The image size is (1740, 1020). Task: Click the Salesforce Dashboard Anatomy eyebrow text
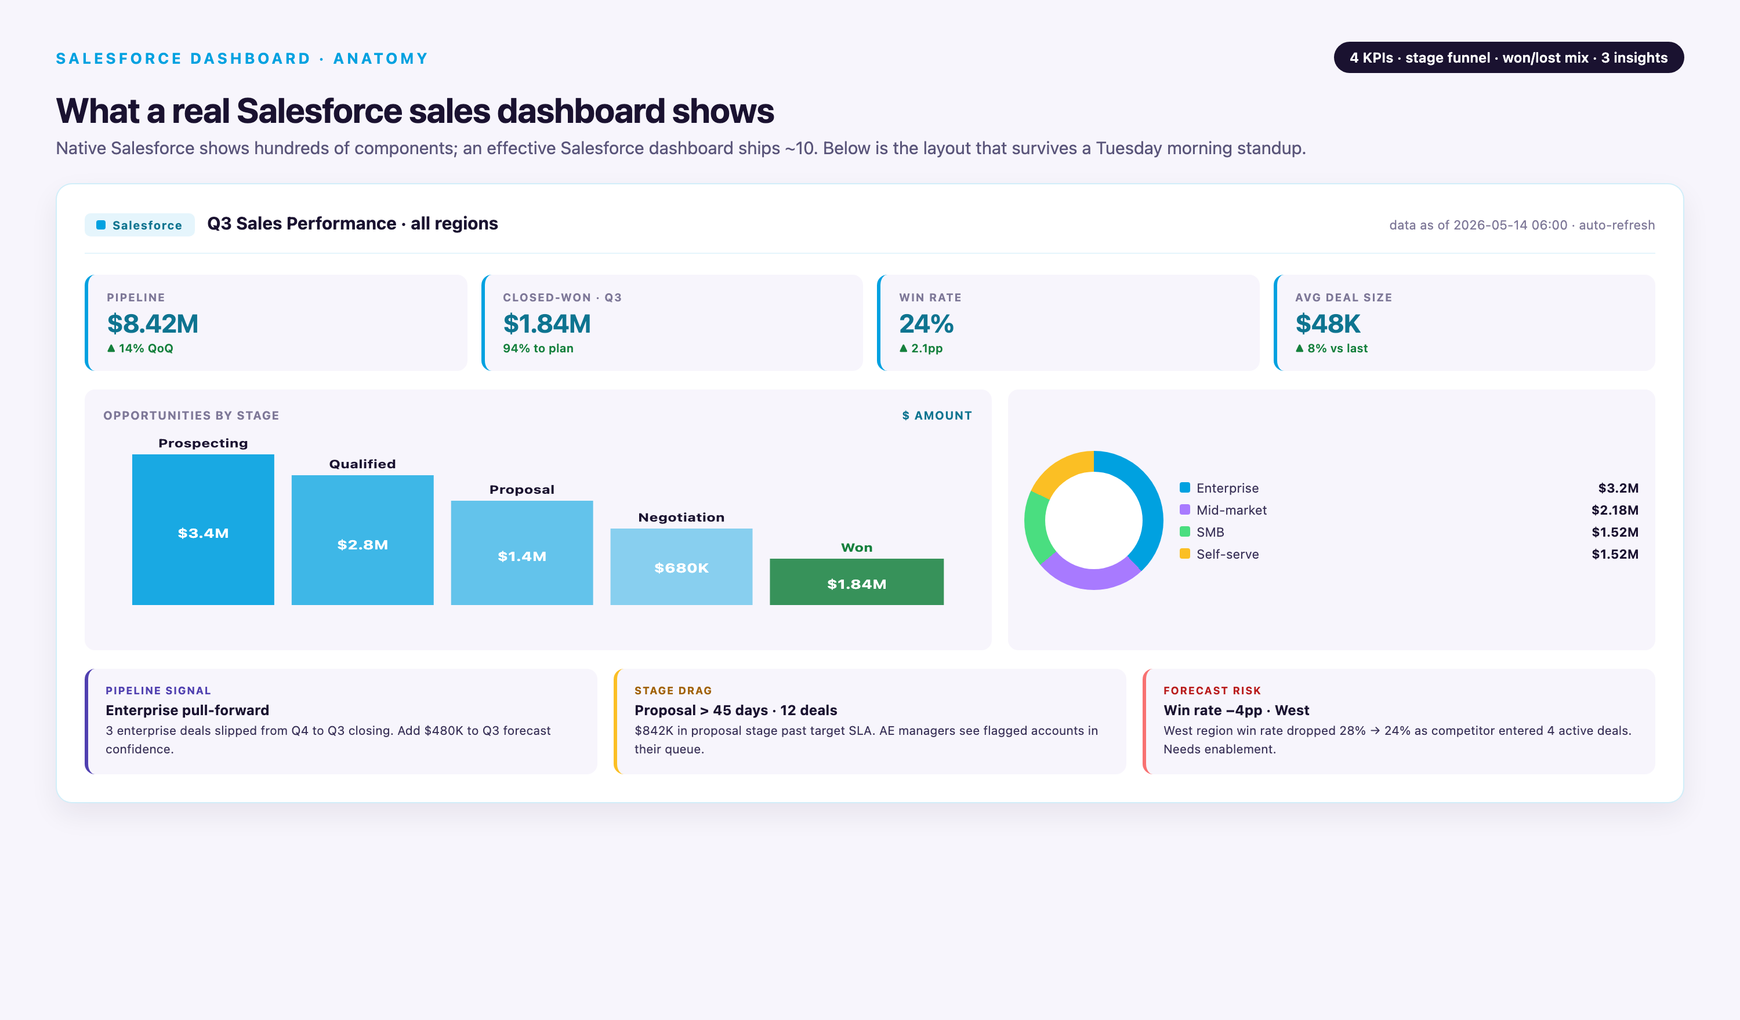coord(242,59)
